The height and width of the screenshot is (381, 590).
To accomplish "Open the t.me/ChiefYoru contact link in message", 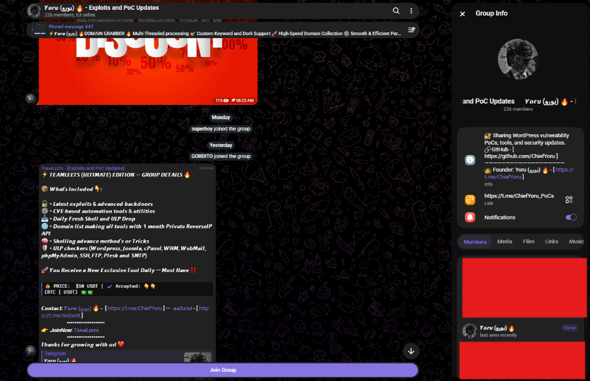I will 135,308.
